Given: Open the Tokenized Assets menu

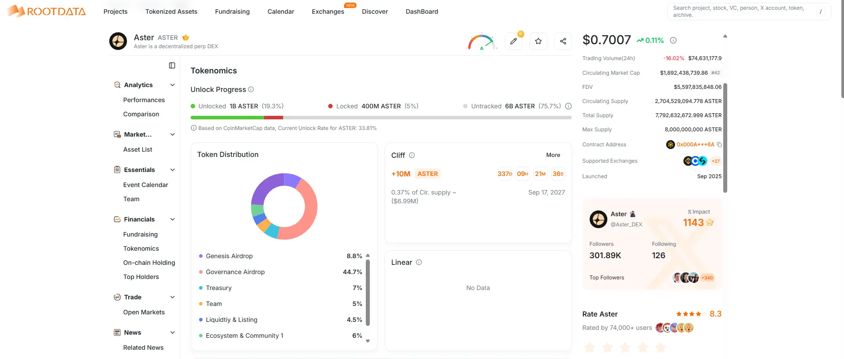Looking at the screenshot, I should 171,11.
